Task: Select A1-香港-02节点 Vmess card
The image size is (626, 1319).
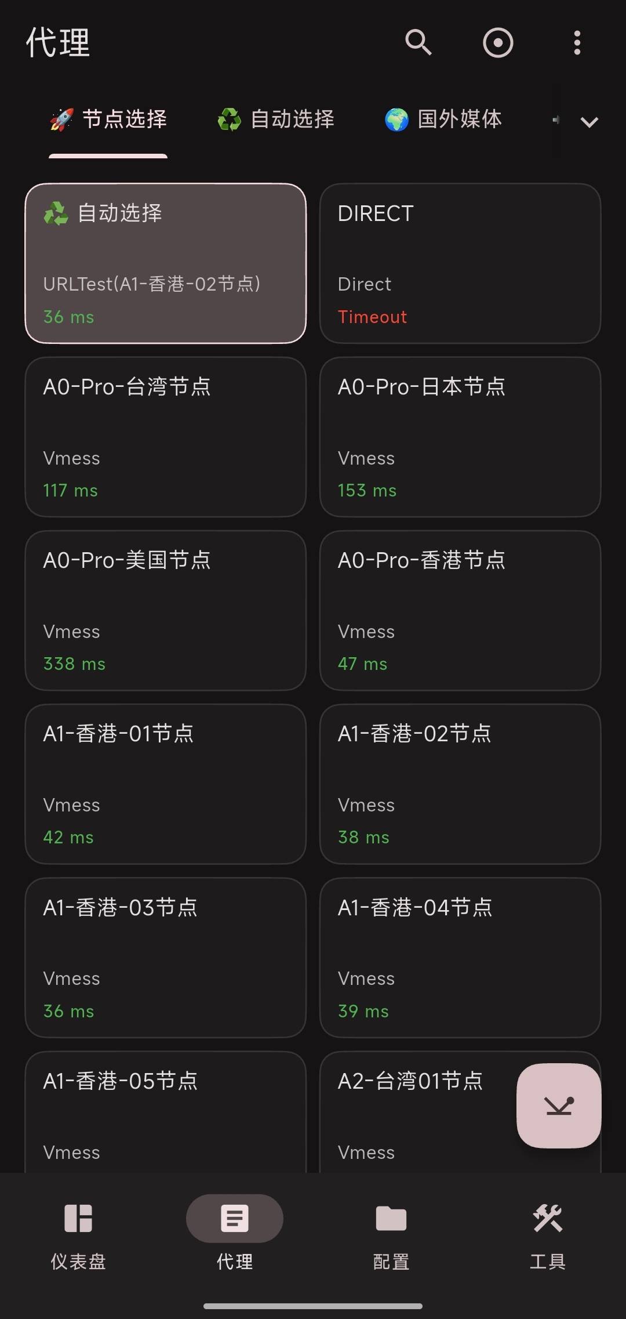Action: [x=460, y=784]
